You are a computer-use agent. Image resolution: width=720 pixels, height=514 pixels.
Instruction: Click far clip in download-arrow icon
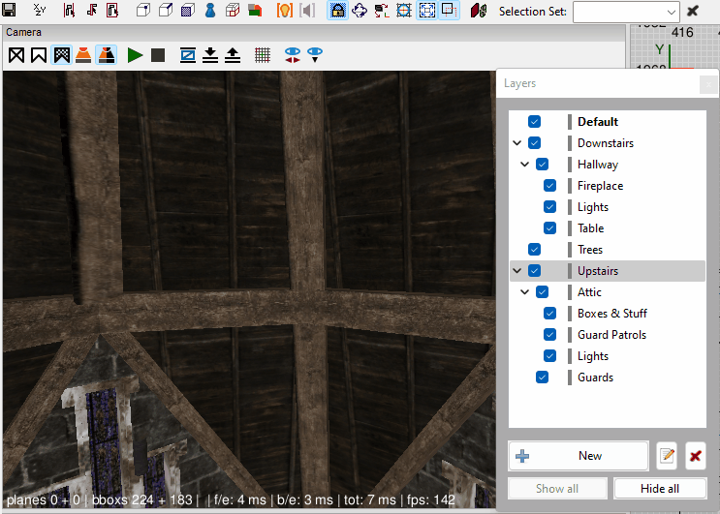click(210, 55)
